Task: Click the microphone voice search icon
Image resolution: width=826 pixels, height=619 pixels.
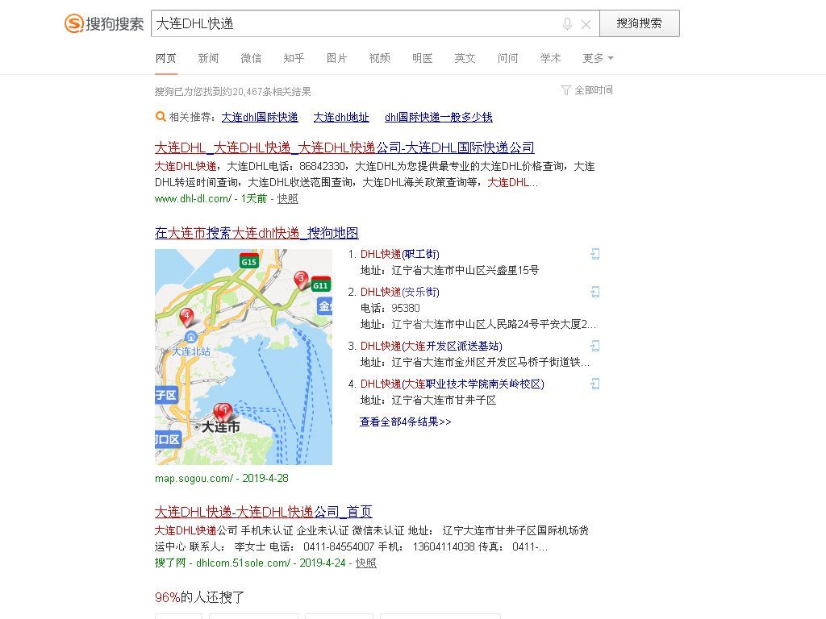Action: click(567, 23)
